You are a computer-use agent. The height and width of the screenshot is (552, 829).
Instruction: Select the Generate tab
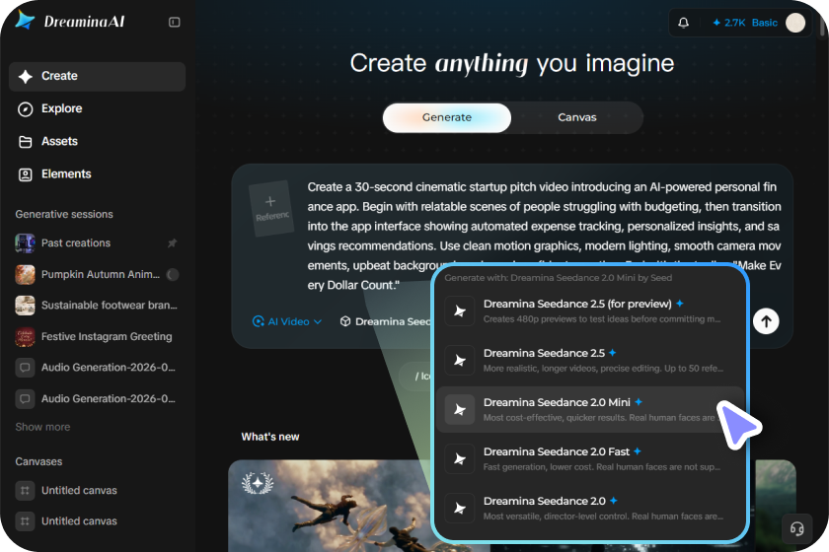[x=447, y=117]
